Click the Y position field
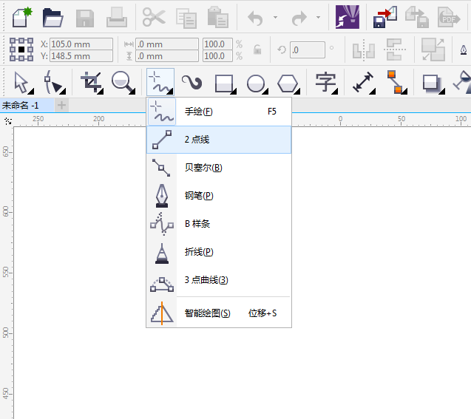Viewport: 471px width, 419px height. pos(81,56)
